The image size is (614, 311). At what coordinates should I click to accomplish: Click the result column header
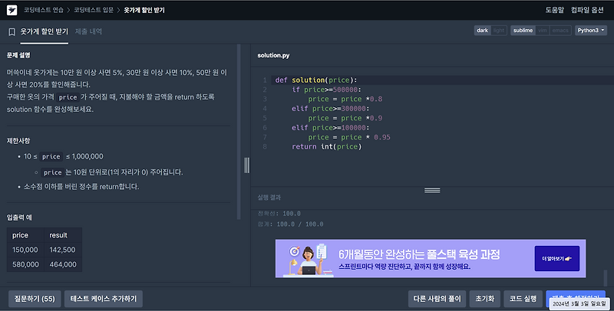[63, 235]
